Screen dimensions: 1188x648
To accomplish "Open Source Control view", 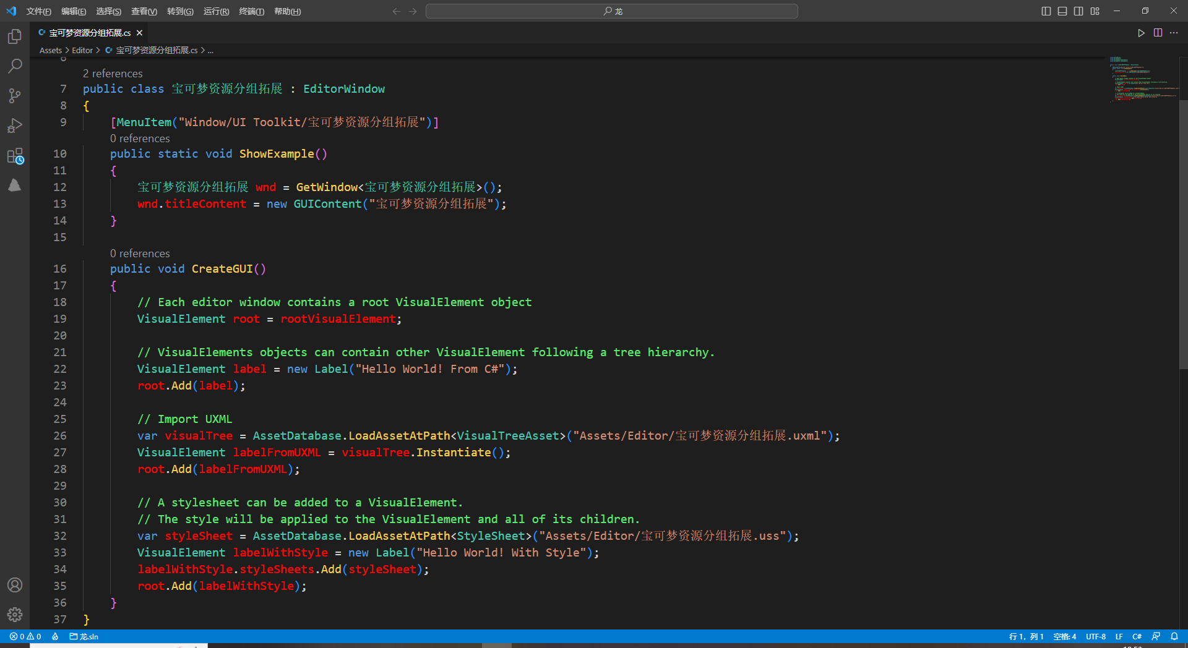I will 15,95.
